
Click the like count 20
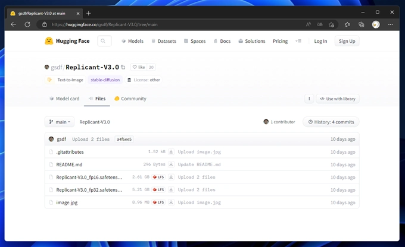[x=151, y=67]
